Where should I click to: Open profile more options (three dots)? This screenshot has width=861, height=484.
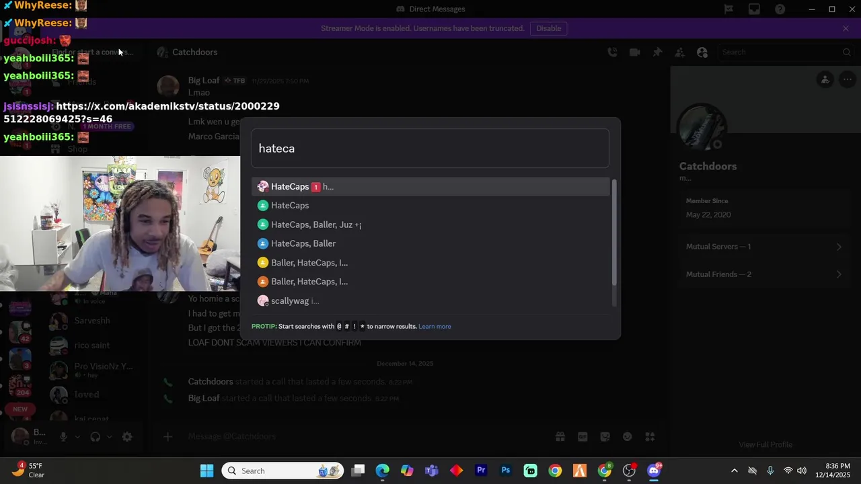[847, 80]
